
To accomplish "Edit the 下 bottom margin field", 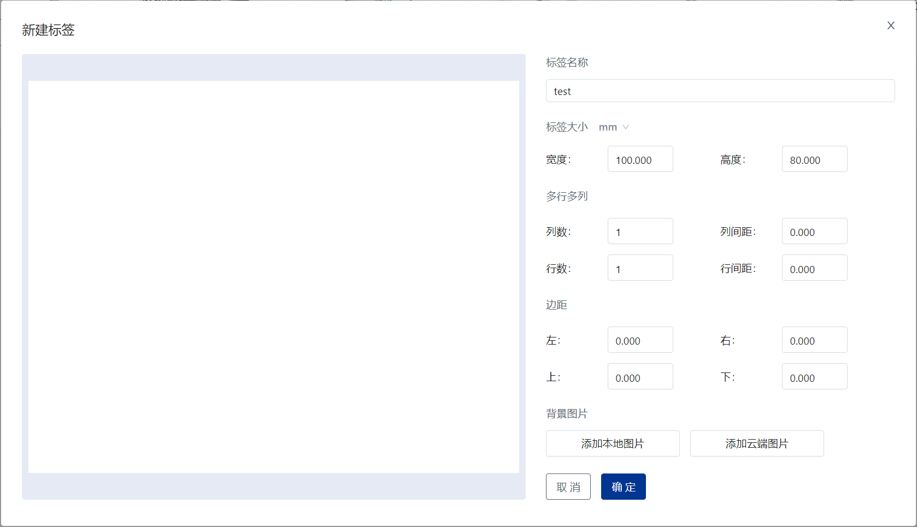I will click(x=814, y=377).
